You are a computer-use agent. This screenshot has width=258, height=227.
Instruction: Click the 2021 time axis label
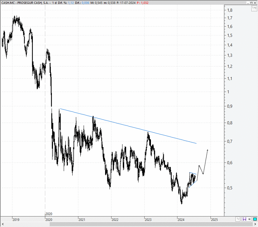pyautogui.click(x=82, y=220)
